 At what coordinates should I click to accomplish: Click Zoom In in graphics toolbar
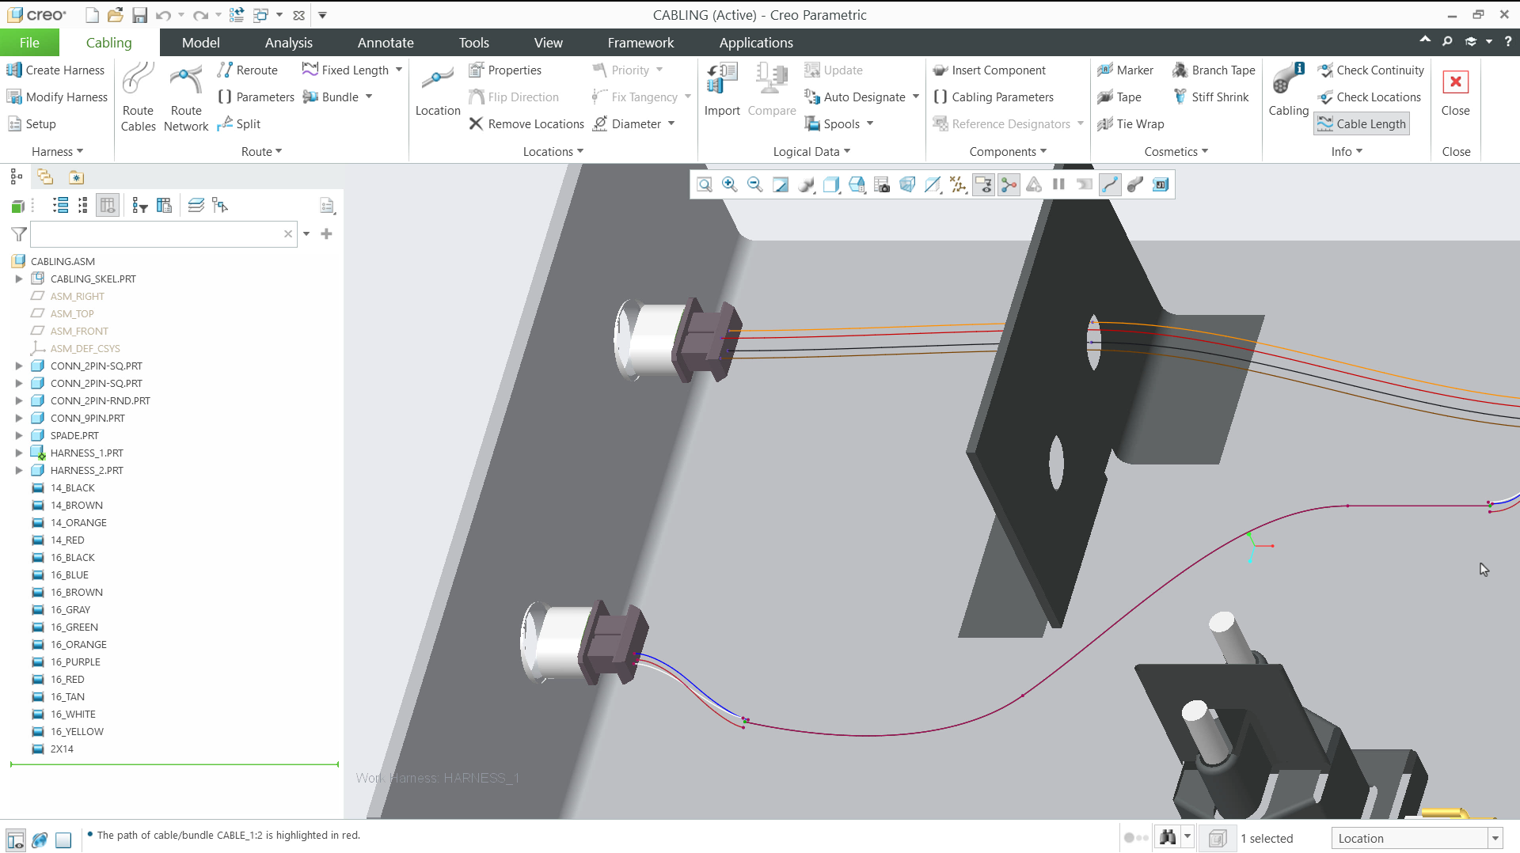729,184
